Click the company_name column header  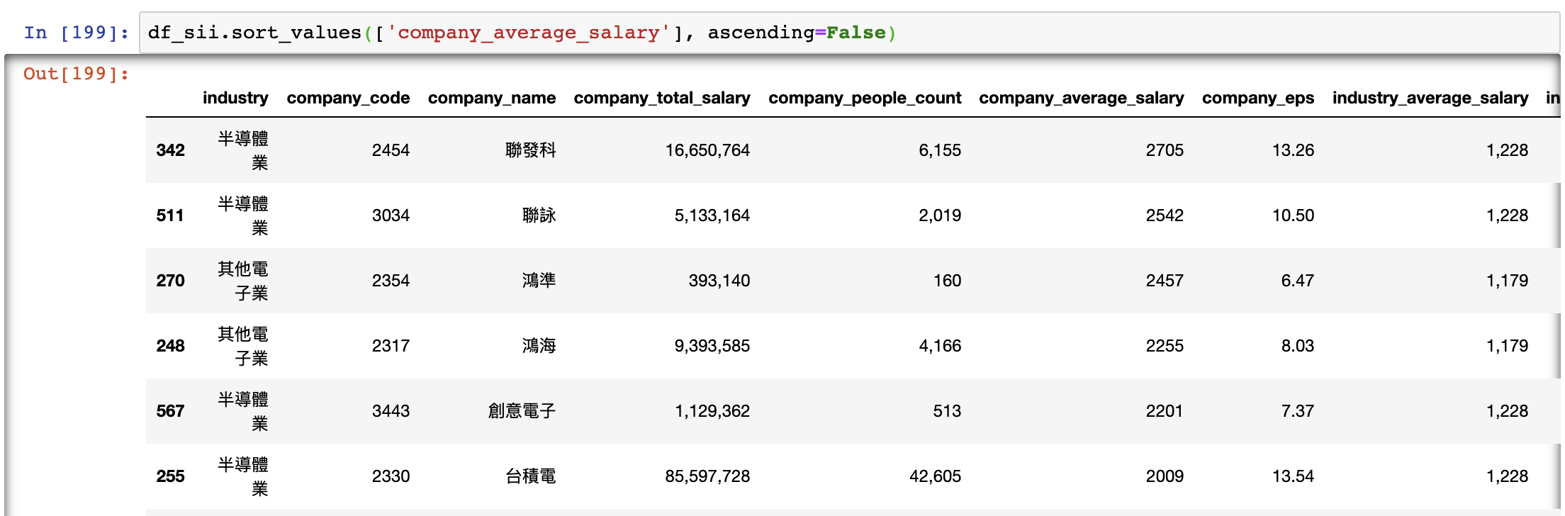click(x=492, y=98)
